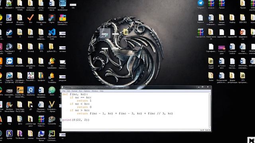
Task: Click the 'Ln: 9 Col: 15' status indicator
Action: 205,130
